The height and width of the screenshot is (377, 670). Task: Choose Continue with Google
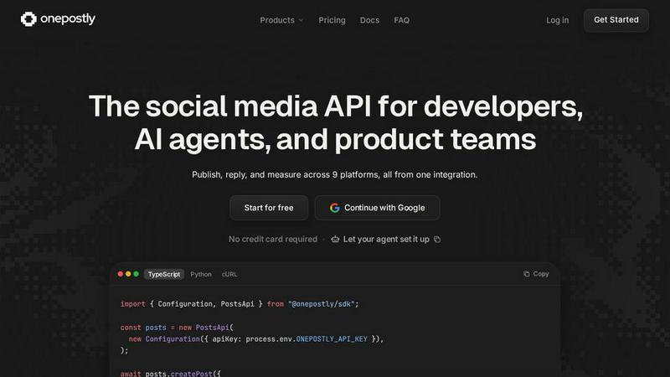[x=378, y=208]
